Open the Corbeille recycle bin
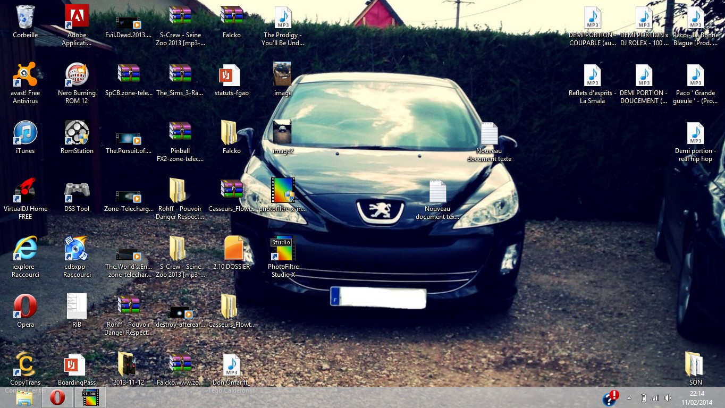Screen dimensions: 725x408 tap(25, 18)
